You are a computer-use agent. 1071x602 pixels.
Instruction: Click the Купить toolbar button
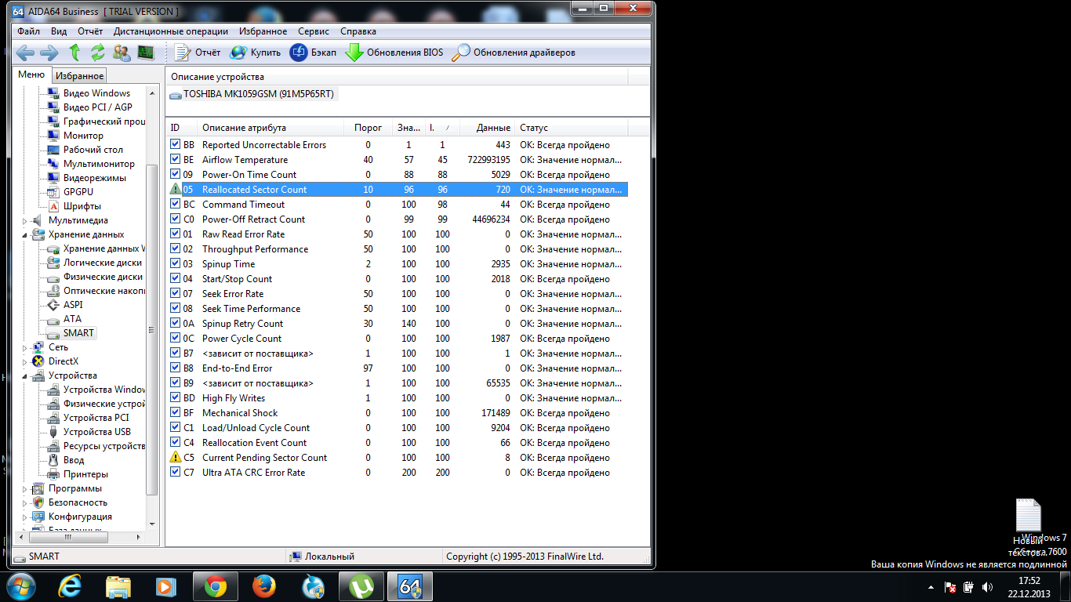[255, 53]
